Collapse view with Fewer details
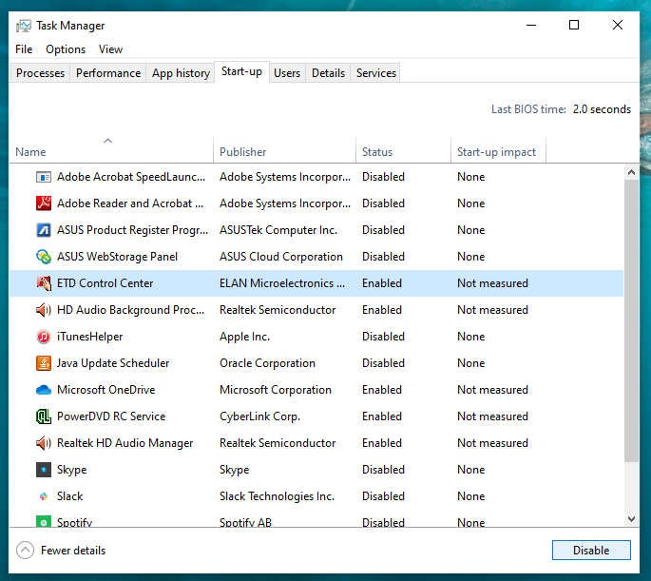Image resolution: width=651 pixels, height=581 pixels. (61, 551)
